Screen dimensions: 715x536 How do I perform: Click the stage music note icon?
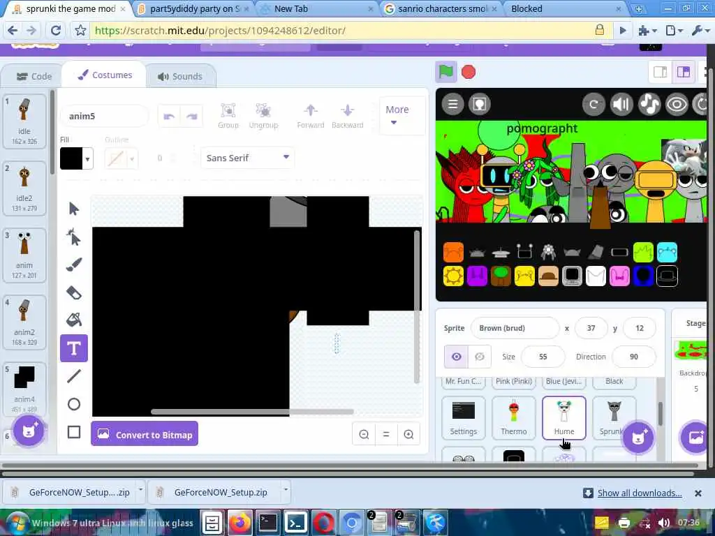(649, 105)
